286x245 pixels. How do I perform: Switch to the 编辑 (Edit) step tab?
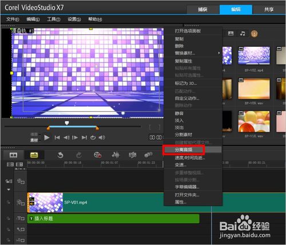(x=236, y=9)
